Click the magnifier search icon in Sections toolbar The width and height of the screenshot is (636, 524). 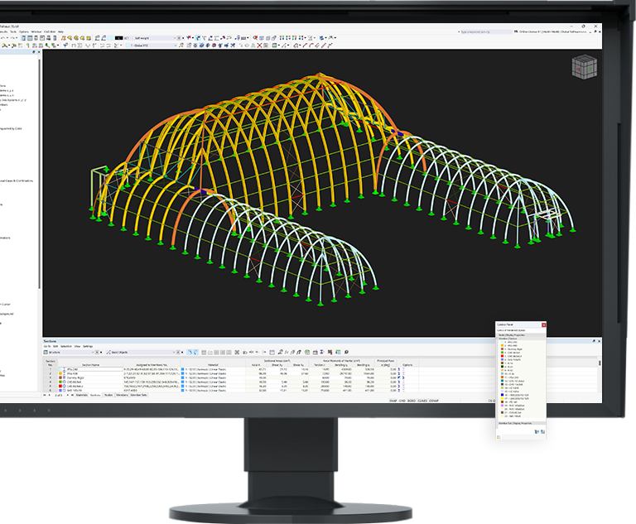tap(346, 352)
